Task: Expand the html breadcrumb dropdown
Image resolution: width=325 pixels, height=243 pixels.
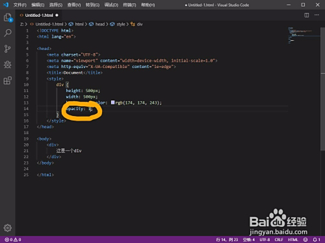Action: (x=76, y=24)
